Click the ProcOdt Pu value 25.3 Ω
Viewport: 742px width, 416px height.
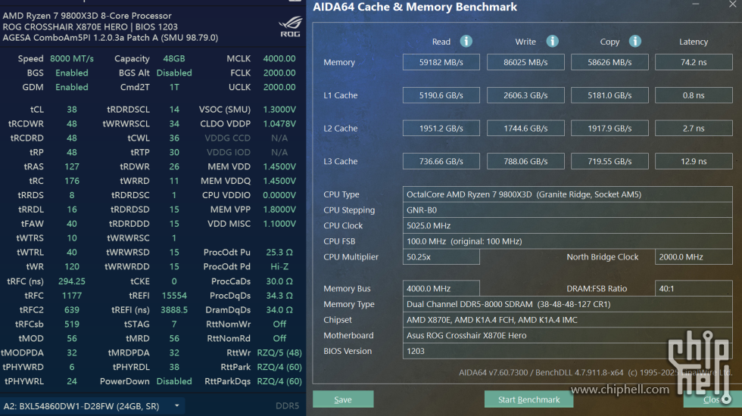tap(279, 253)
